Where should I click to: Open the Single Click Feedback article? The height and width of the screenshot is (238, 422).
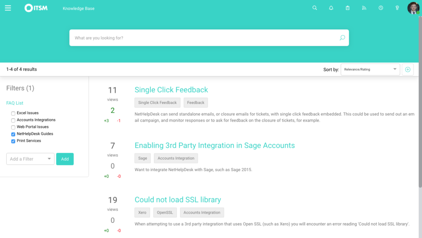click(x=171, y=90)
